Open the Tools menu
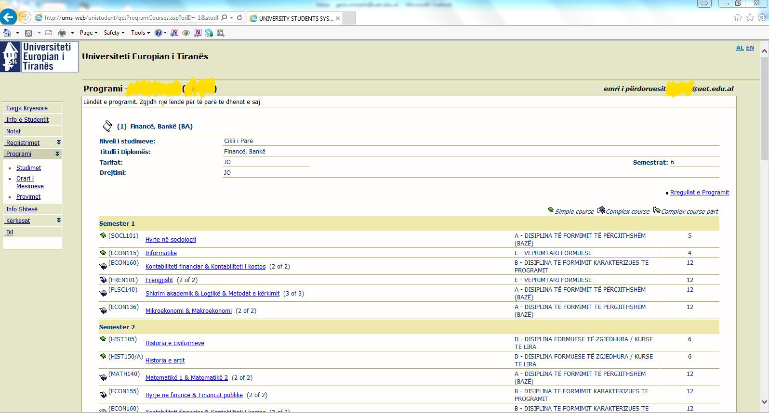Screen dimensions: 769x413 [x=140, y=33]
